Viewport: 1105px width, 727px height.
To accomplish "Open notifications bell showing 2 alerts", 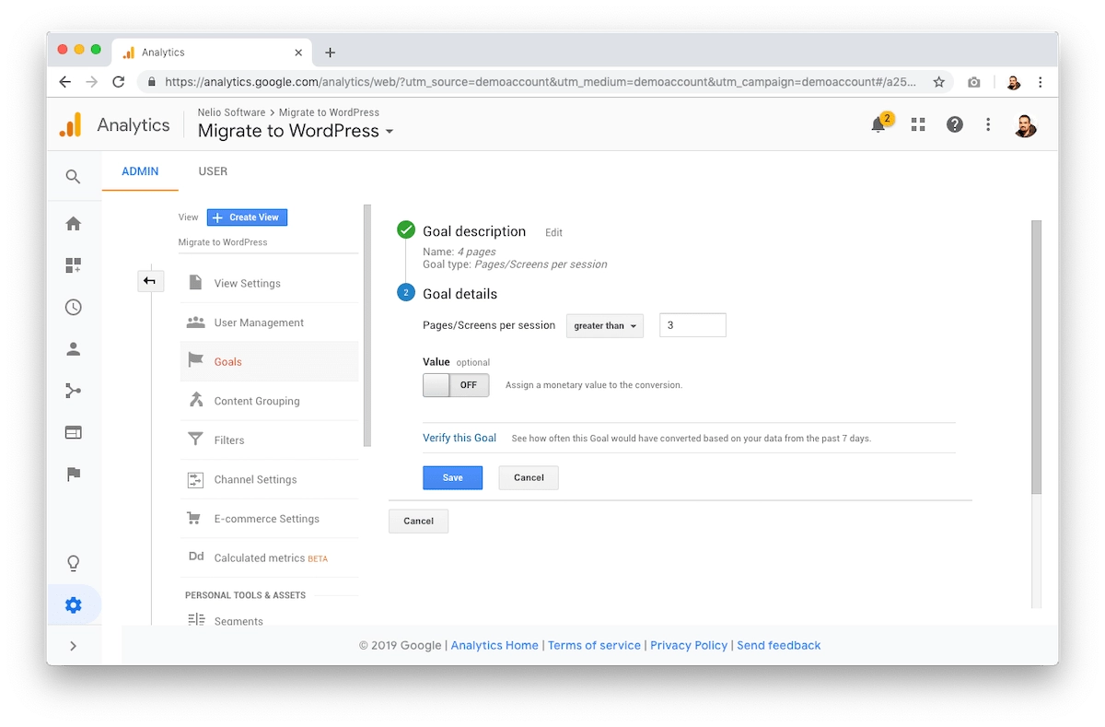I will pos(879,123).
